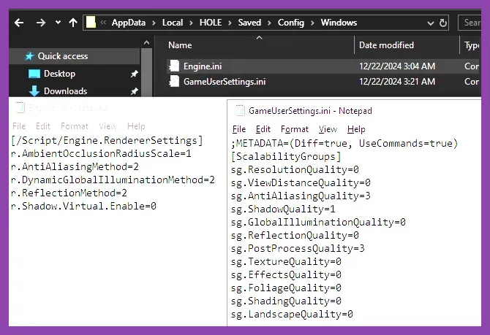Image resolution: width=490 pixels, height=335 pixels.
Task: Open Downloads in the navigation pane
Action: pos(65,91)
